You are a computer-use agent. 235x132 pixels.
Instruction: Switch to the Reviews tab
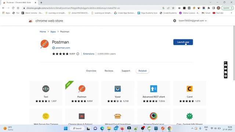(x=109, y=71)
